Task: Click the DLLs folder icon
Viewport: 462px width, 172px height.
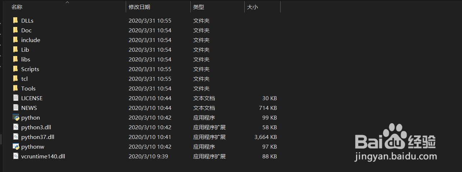Action: point(15,20)
